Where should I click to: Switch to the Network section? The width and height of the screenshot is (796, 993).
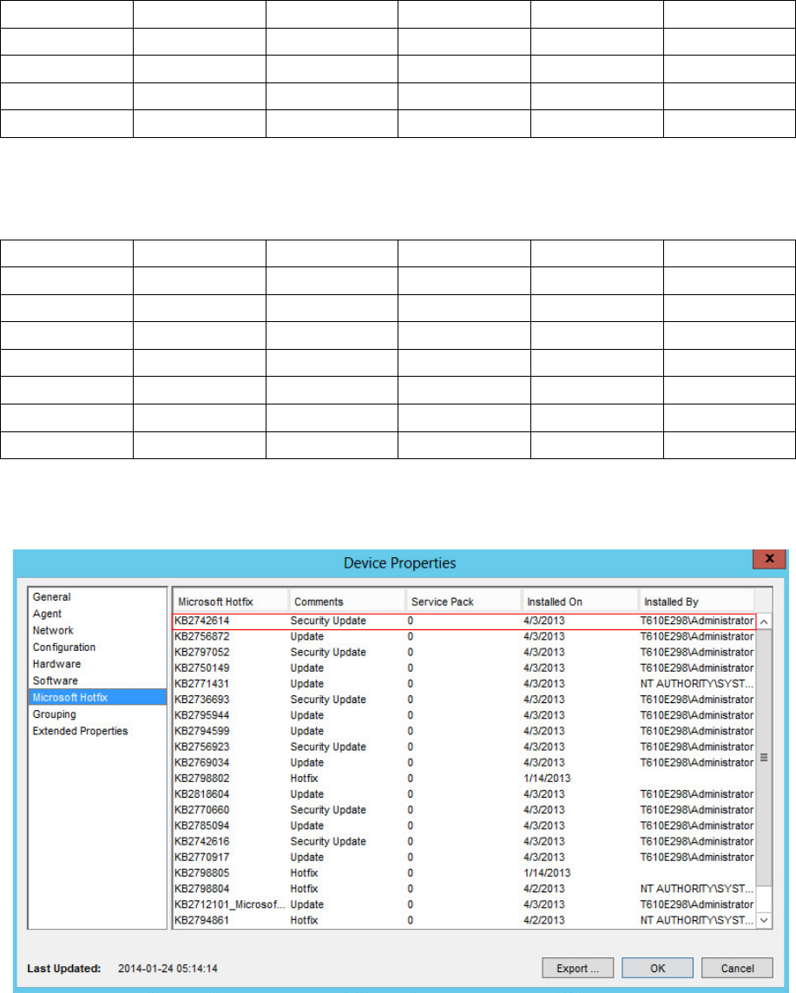(53, 630)
